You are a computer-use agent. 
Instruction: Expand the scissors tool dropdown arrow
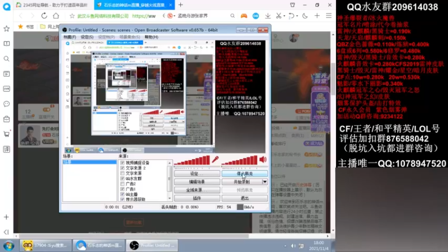[284, 16]
